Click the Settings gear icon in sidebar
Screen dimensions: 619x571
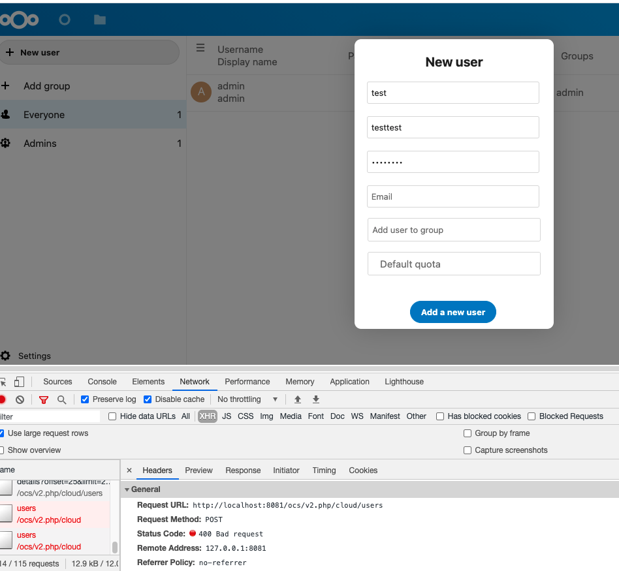pos(5,356)
